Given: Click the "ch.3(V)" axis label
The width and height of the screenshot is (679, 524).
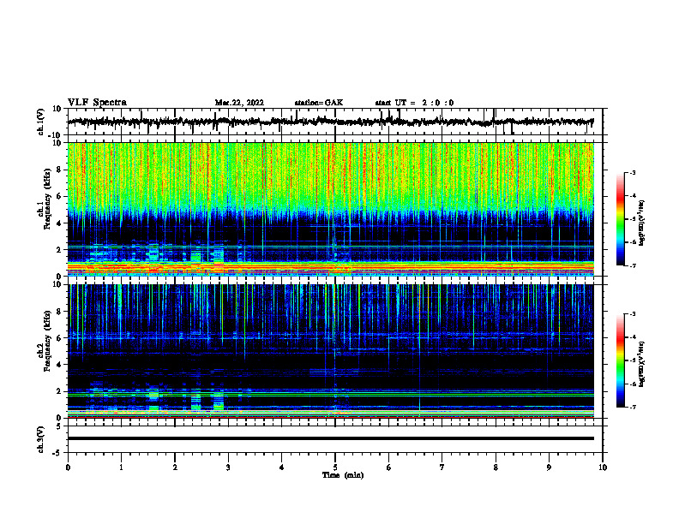Looking at the screenshot, I should click(40, 439).
